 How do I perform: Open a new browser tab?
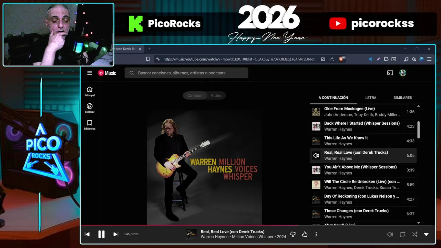150,49
